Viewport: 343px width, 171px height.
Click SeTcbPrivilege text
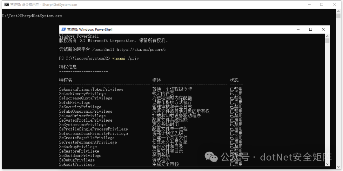(75, 103)
